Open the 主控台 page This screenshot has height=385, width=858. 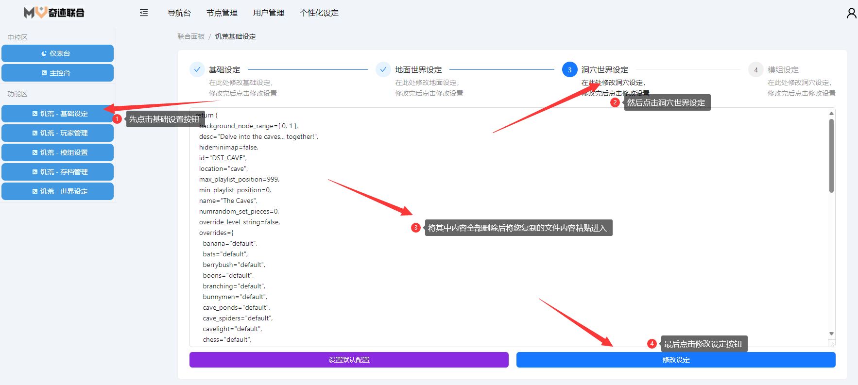[57, 73]
